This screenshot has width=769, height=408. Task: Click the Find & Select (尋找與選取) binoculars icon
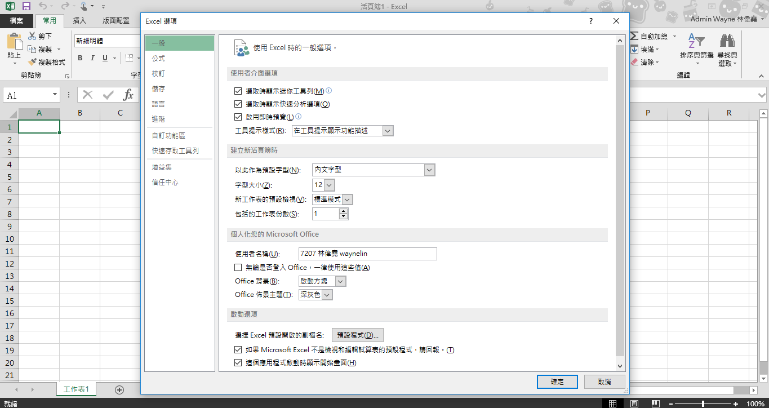coord(727,42)
